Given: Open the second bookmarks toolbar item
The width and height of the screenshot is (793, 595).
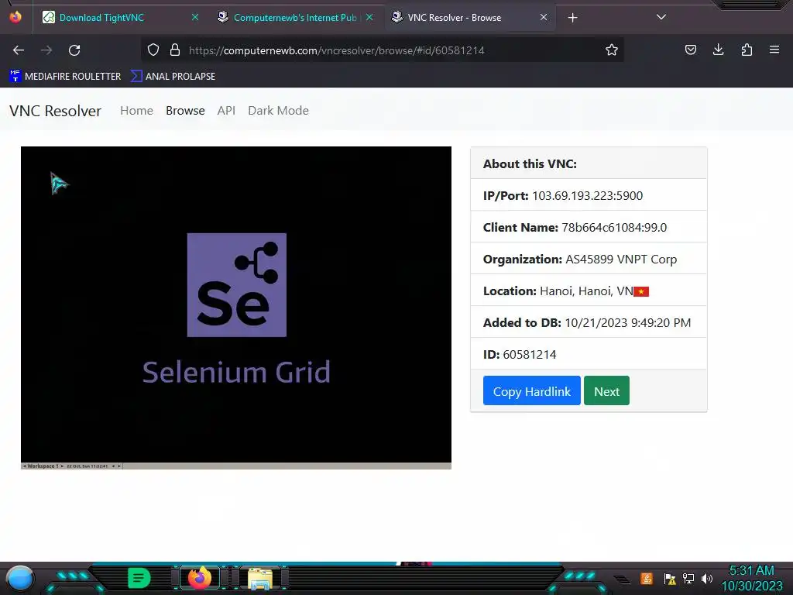Looking at the screenshot, I should (173, 77).
